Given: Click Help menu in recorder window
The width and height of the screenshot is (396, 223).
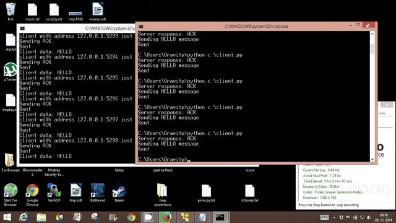Looking at the screenshot, I should pos(382,113).
